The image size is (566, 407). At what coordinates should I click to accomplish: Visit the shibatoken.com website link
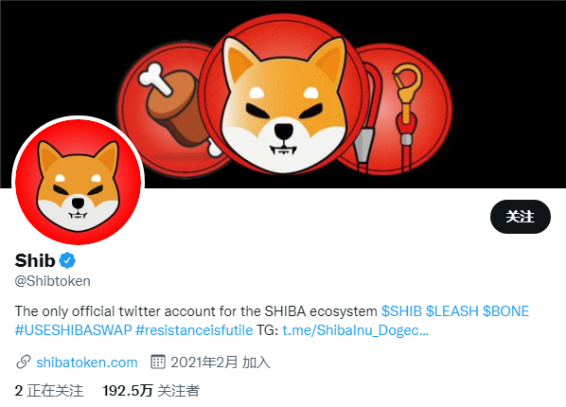87,363
